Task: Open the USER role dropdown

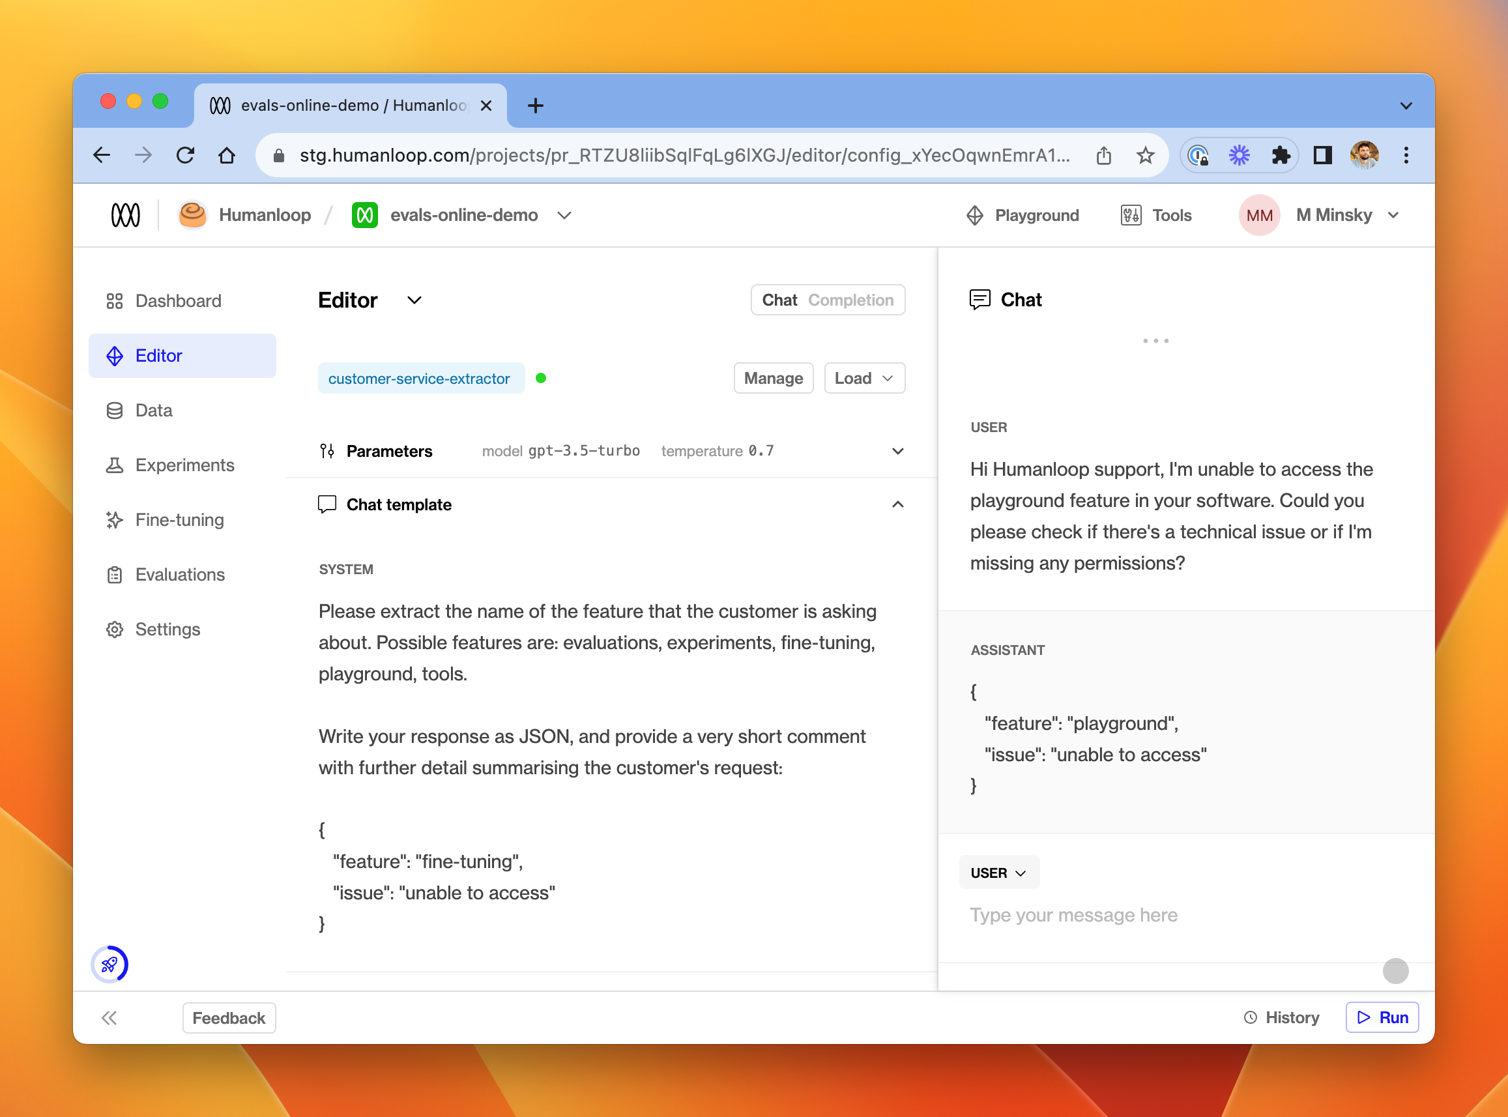Action: pyautogui.click(x=998, y=872)
